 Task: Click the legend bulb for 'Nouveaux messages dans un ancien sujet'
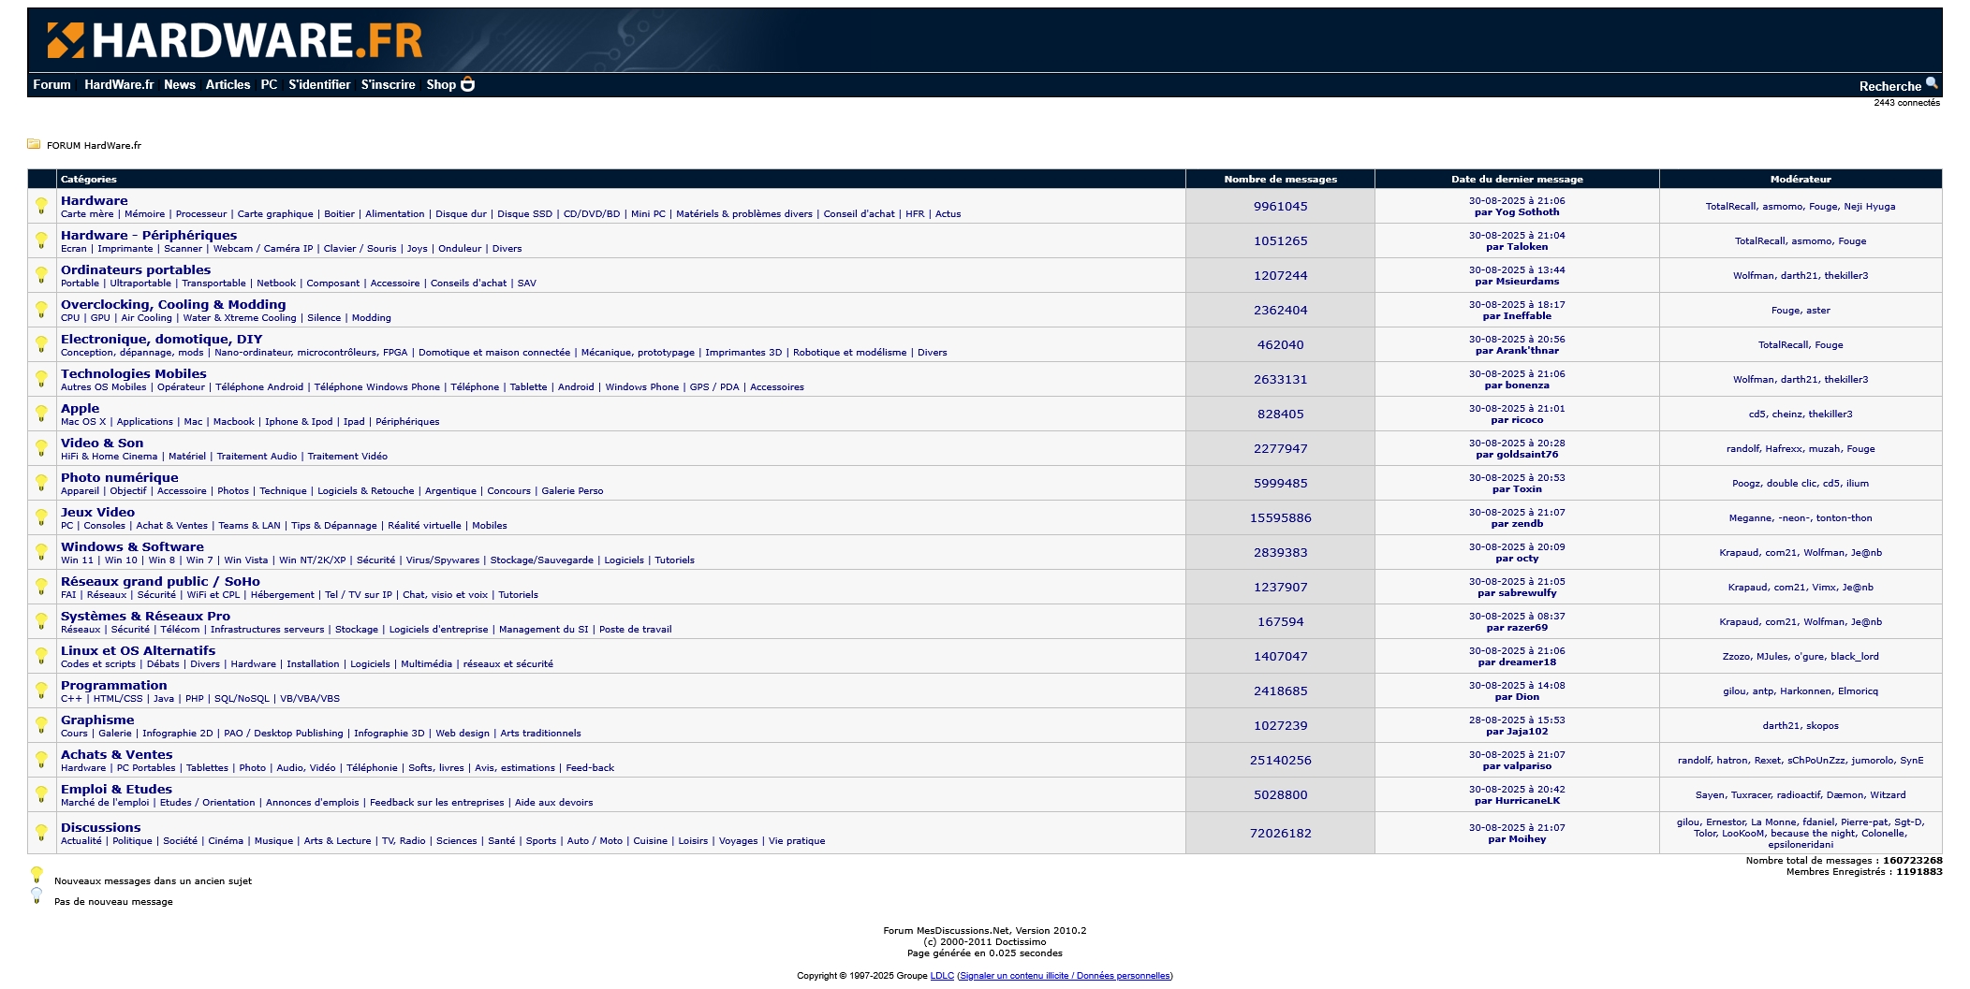(37, 875)
